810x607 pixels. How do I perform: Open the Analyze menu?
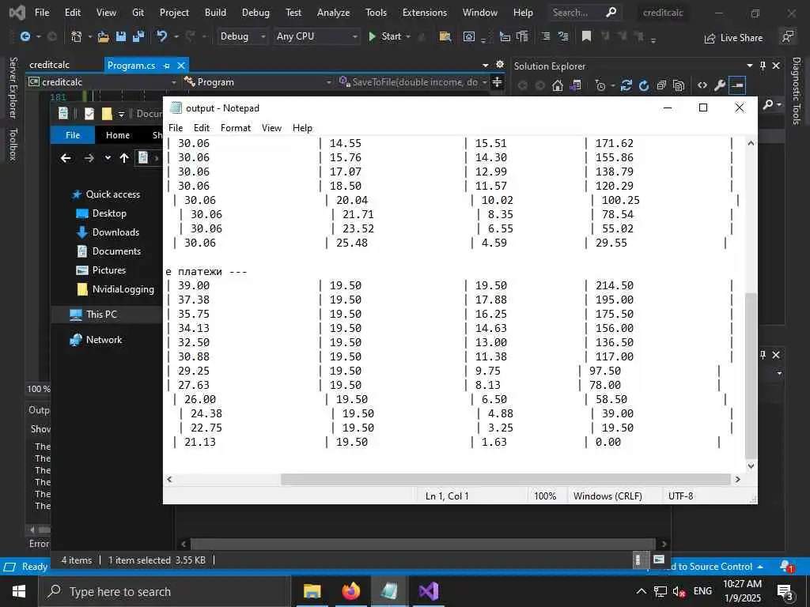(x=333, y=13)
